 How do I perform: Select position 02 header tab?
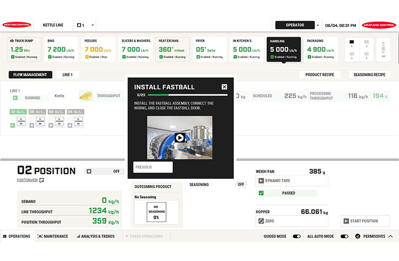(37, 112)
